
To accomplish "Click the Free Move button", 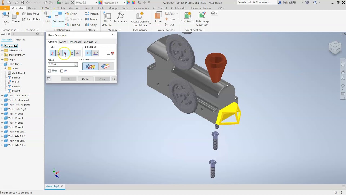I will pos(31,14).
